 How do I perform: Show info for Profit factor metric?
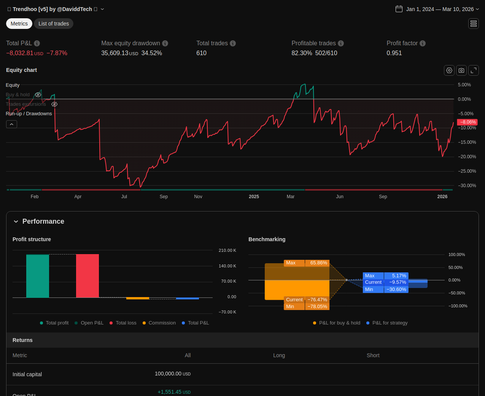[x=423, y=43]
